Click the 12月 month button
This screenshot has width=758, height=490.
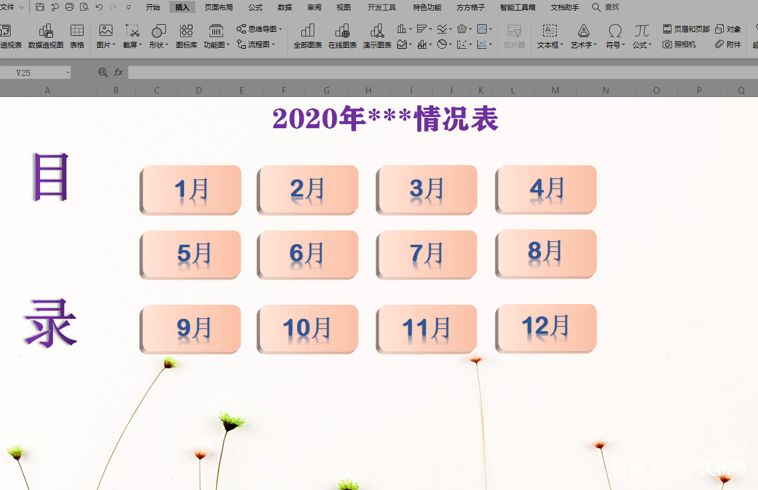tap(546, 328)
